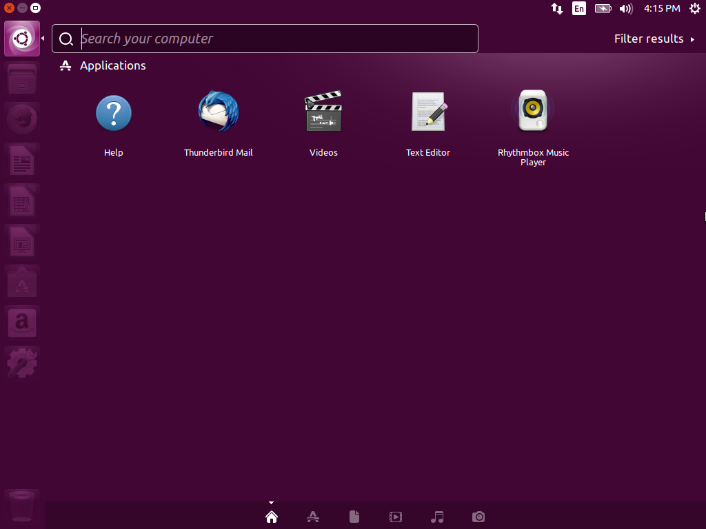This screenshot has width=706, height=529.
Task: Launch the Text Editor
Action: tap(428, 112)
